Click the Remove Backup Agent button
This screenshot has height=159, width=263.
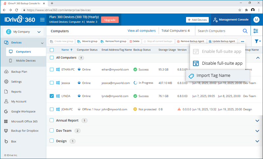(x=191, y=41)
